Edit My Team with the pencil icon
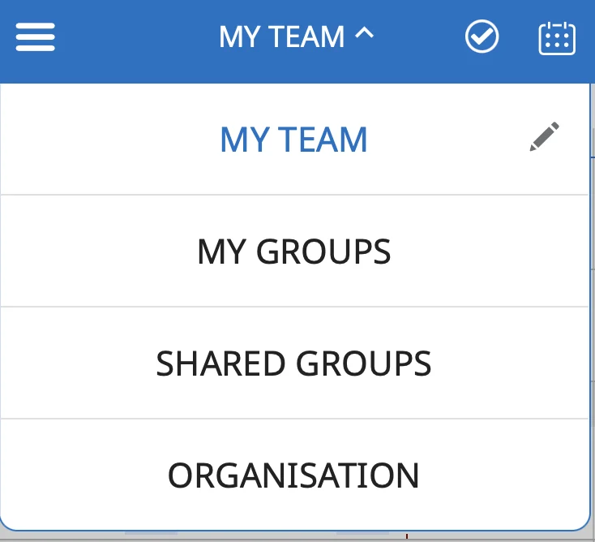 pos(544,137)
